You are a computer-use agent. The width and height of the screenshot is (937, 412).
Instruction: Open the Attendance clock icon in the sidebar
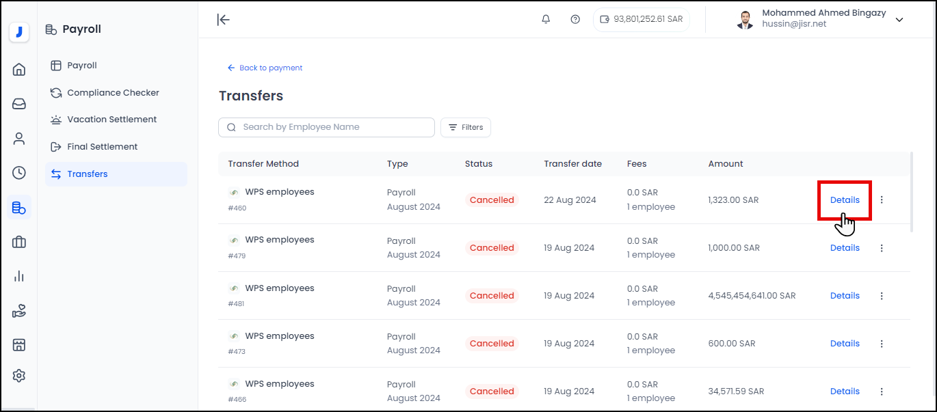tap(18, 173)
